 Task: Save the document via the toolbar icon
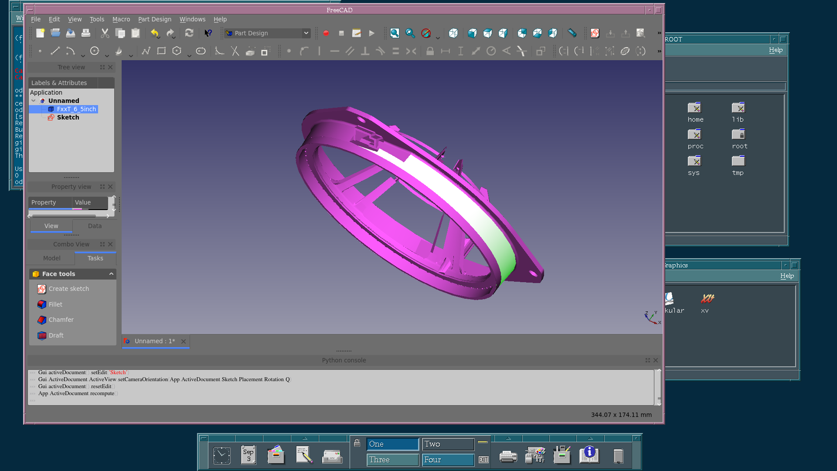coord(71,33)
